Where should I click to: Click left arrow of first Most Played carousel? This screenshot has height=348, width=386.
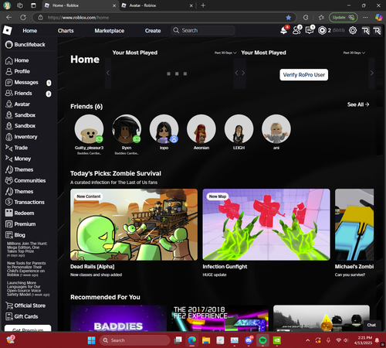[108, 73]
